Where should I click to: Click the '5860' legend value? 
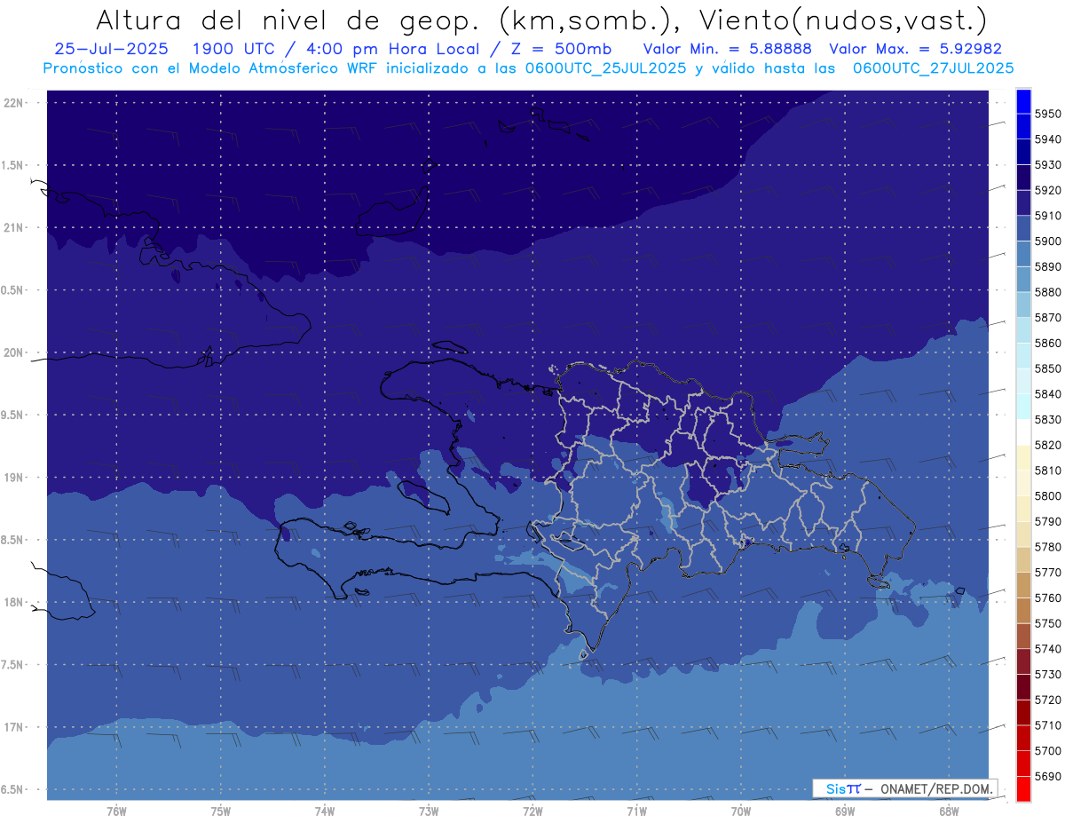click(1047, 343)
